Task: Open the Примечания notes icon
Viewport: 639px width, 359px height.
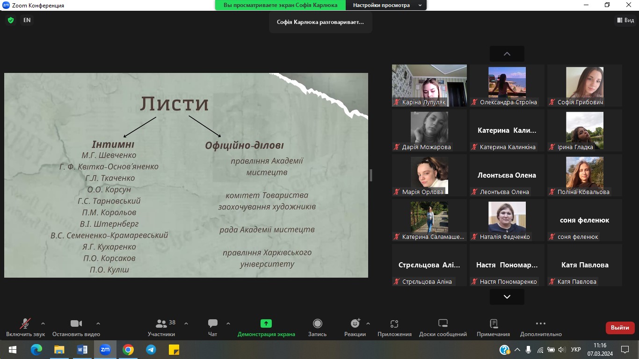Action: (493, 323)
